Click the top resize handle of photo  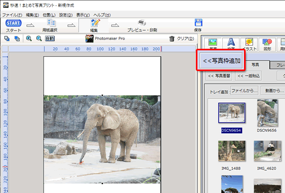click(102, 95)
